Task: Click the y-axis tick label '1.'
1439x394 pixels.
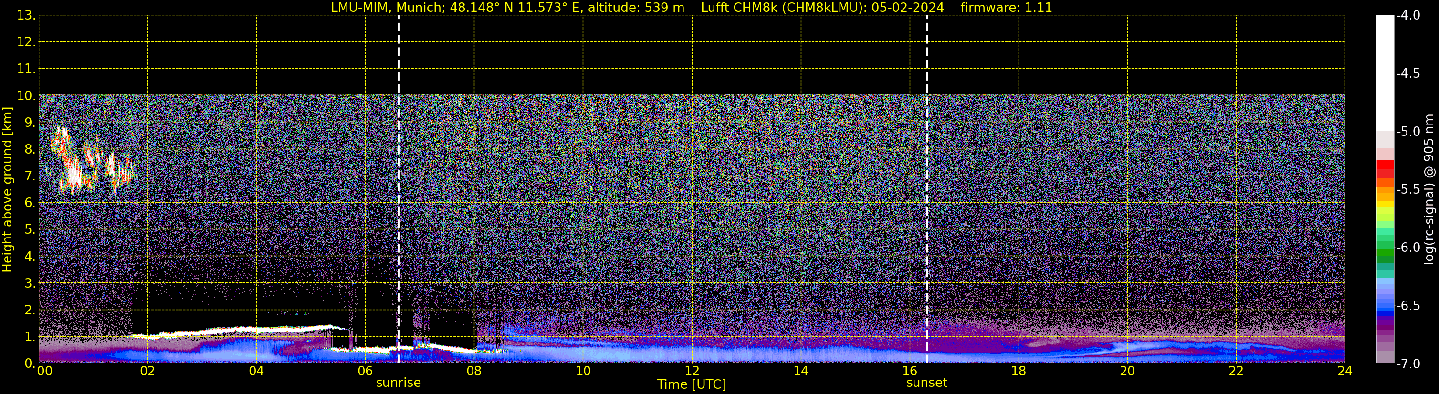Action: click(x=30, y=337)
